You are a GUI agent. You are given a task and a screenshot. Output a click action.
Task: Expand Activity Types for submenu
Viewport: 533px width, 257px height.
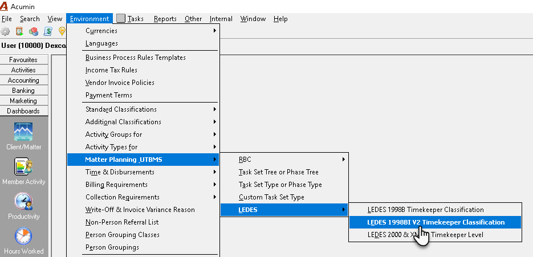143,147
